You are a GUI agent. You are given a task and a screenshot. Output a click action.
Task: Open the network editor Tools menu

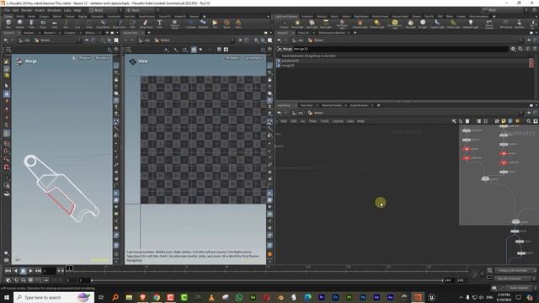click(x=324, y=121)
